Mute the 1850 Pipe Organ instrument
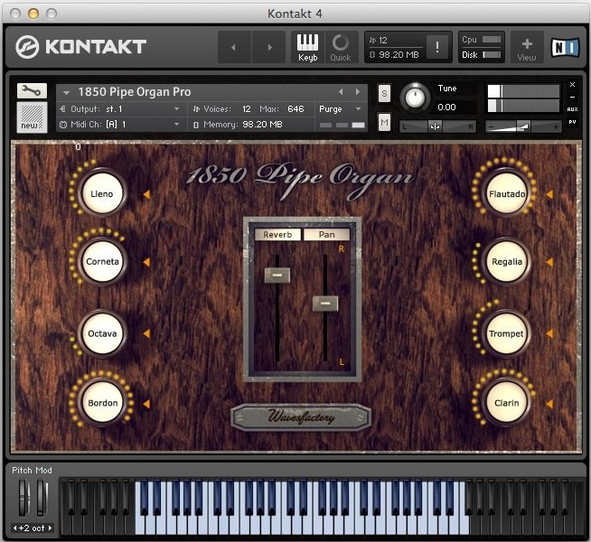 384,122
